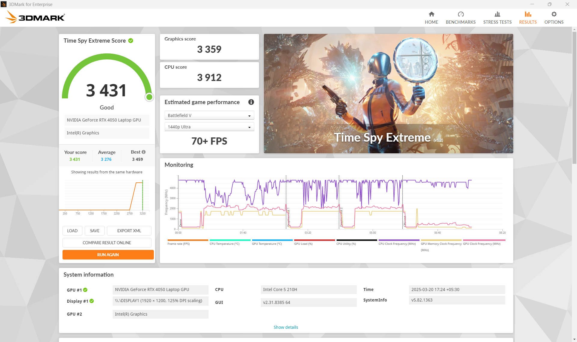Click the 3DMark logo
Screen dimensions: 577x342
tap(35, 17)
